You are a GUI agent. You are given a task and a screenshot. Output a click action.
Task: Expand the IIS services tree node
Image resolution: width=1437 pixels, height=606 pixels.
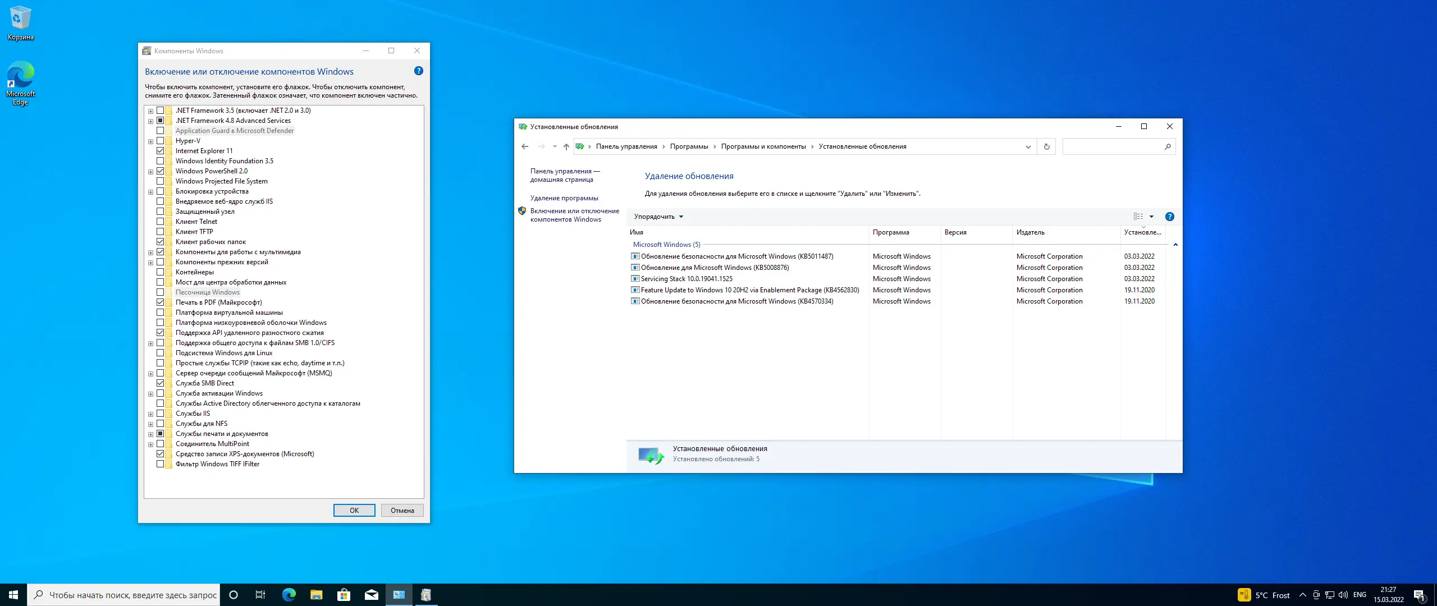[150, 414]
